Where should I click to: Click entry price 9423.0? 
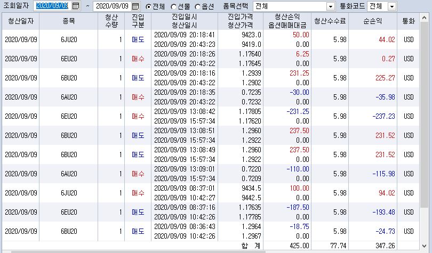coord(251,35)
